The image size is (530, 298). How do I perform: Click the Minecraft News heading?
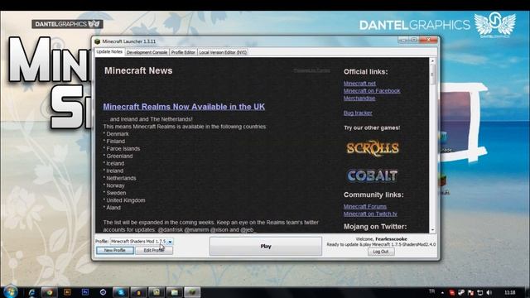pyautogui.click(x=138, y=70)
